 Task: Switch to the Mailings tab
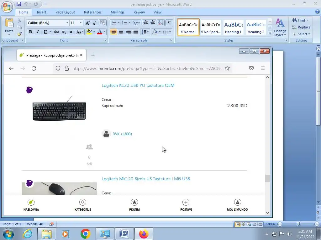pos(118,12)
